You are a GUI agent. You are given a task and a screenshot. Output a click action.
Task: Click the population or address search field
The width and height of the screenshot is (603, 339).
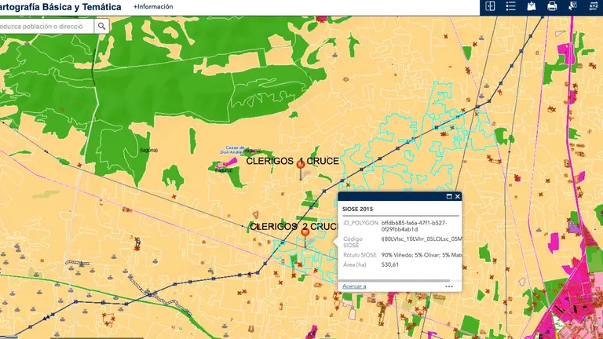click(47, 26)
